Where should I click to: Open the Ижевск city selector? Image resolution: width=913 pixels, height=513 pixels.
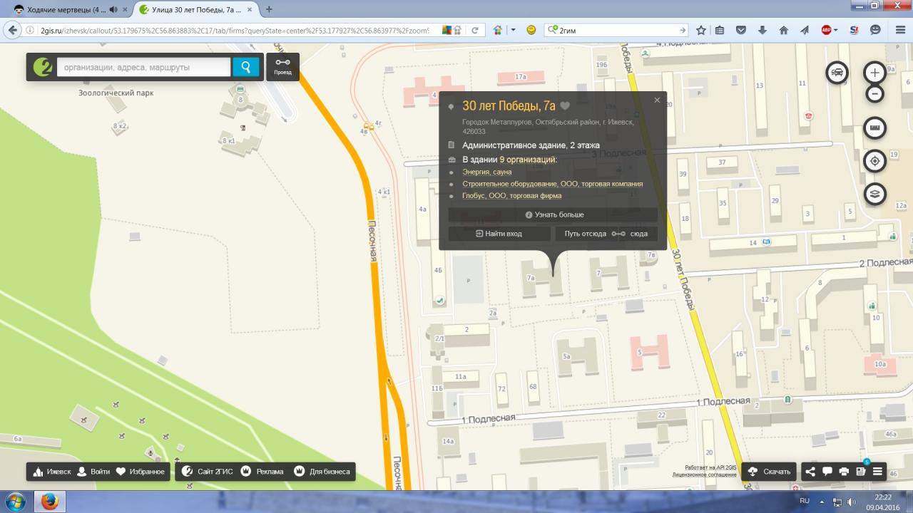tap(53, 472)
